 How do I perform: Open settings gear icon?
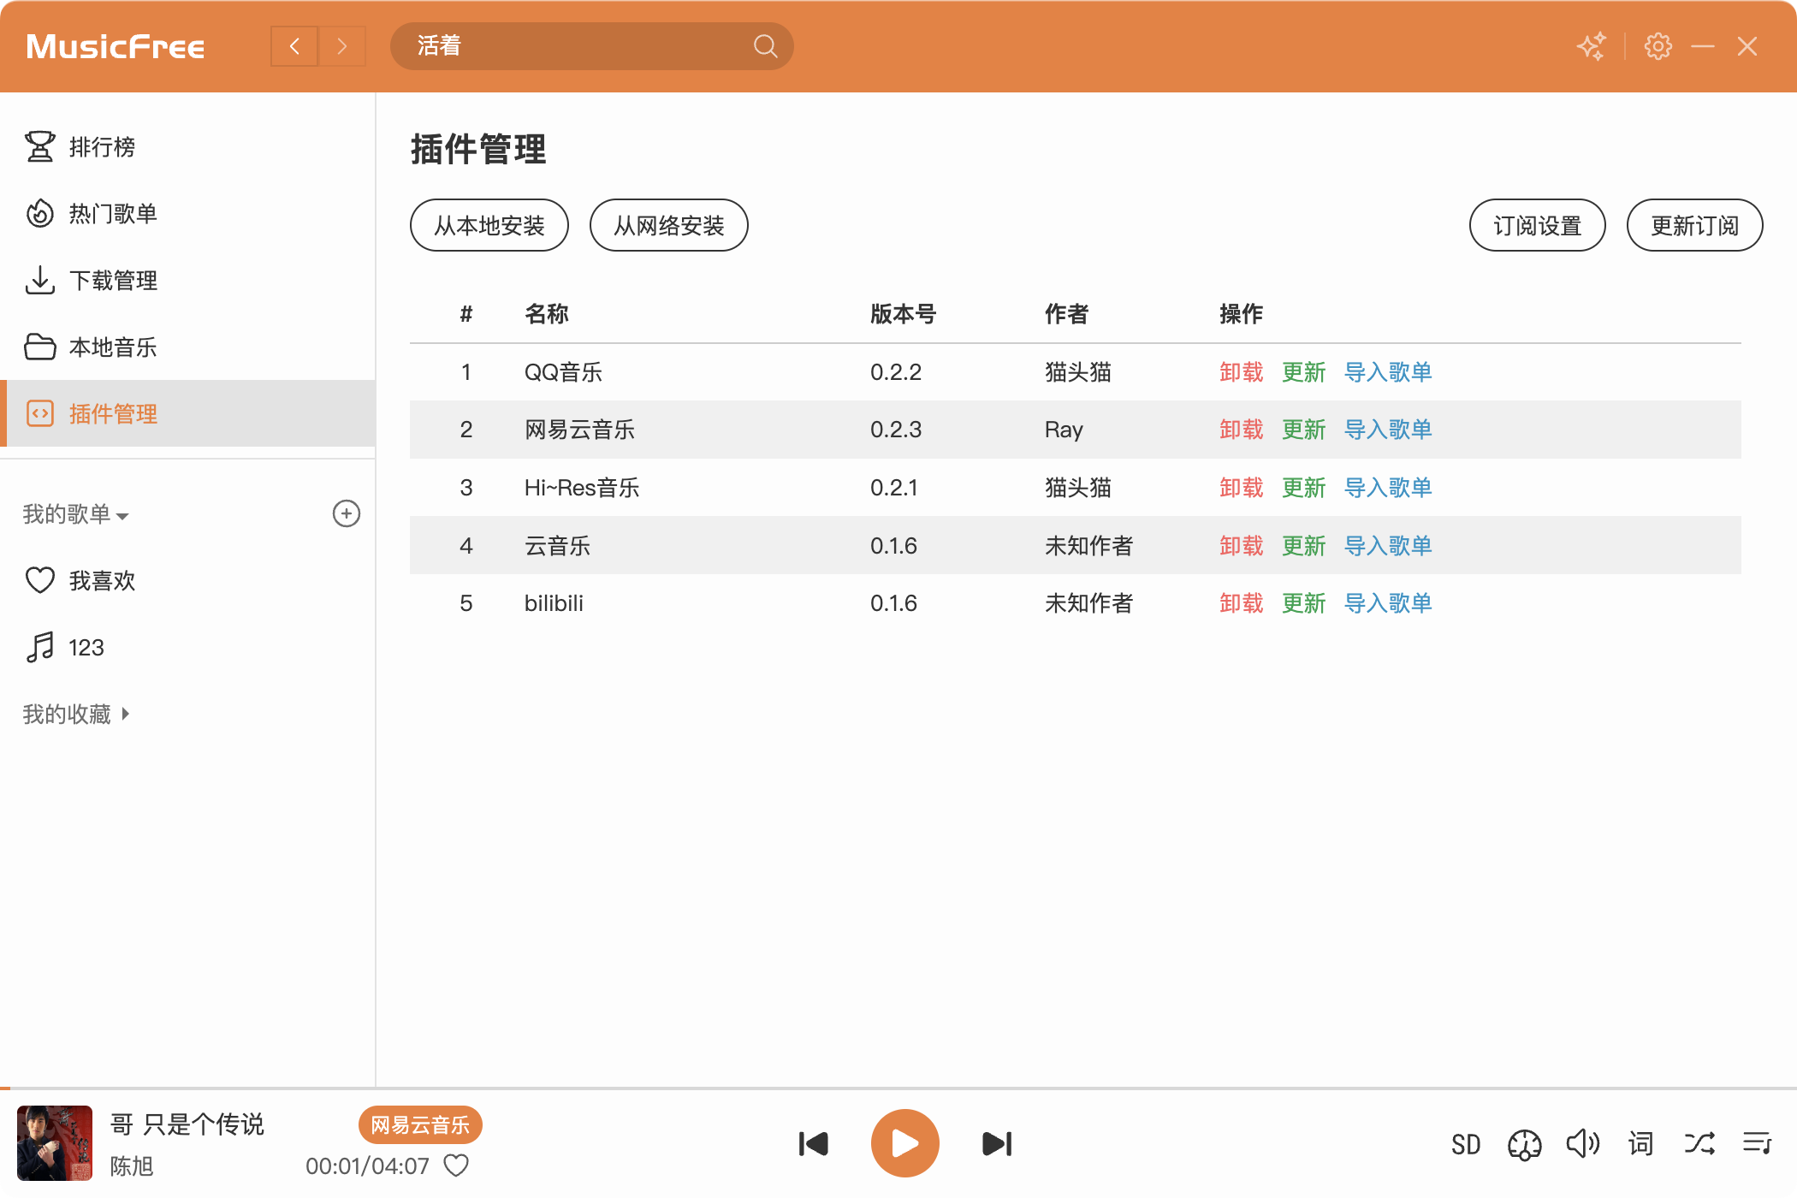click(x=1658, y=46)
